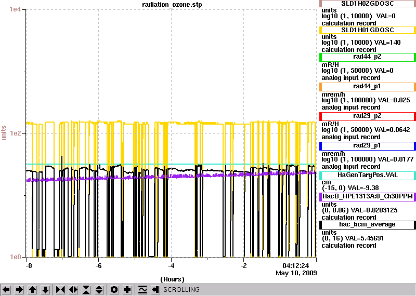Click '(-15, 0) VAL=-9.38' text
This screenshot has height=296, width=416.
point(350,188)
